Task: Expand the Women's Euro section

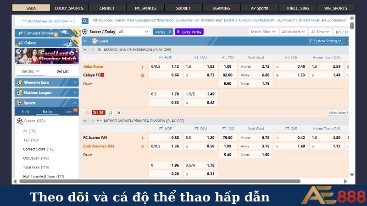Action: point(75,82)
